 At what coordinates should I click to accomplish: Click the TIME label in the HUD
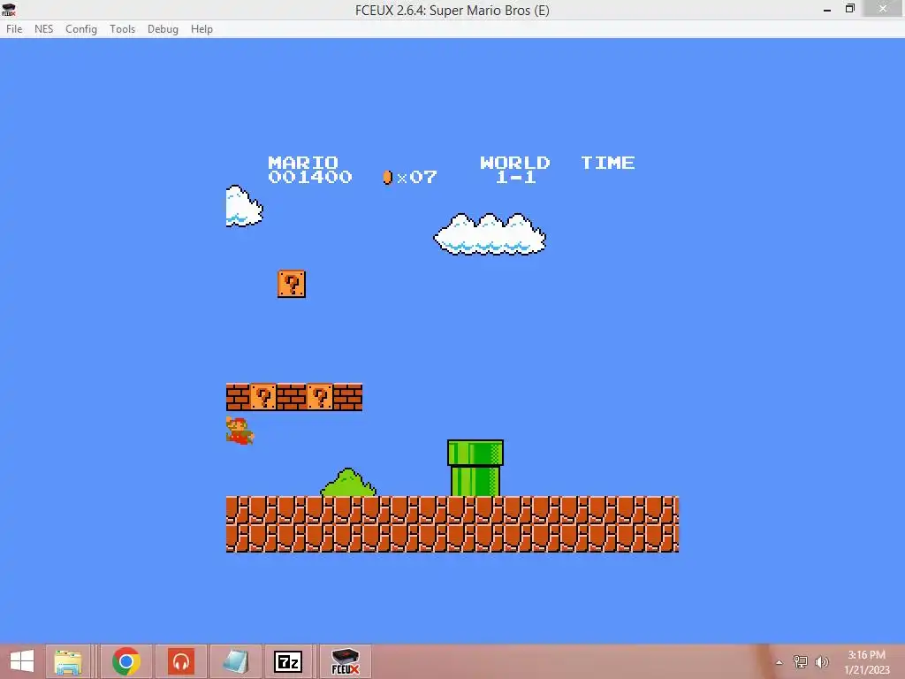click(x=608, y=163)
